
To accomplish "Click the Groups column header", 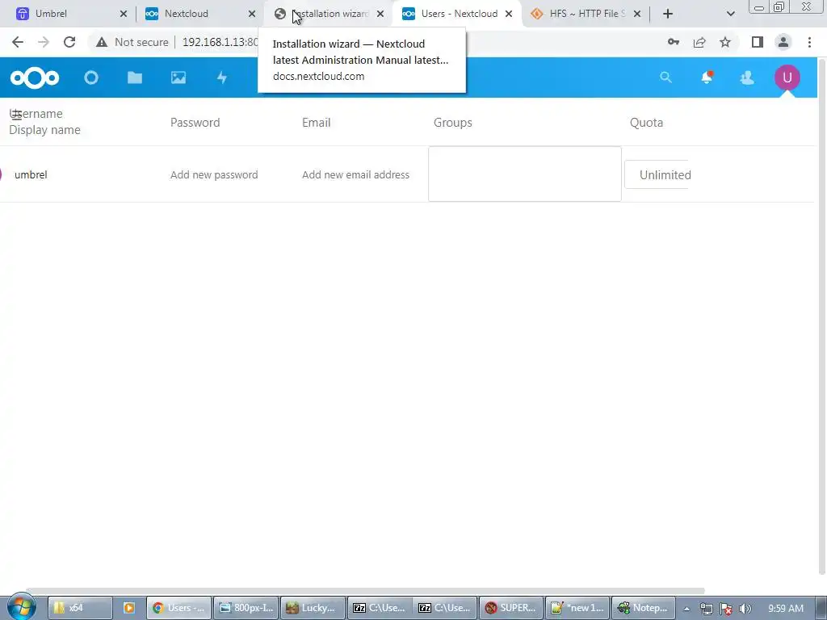I will coord(453,123).
